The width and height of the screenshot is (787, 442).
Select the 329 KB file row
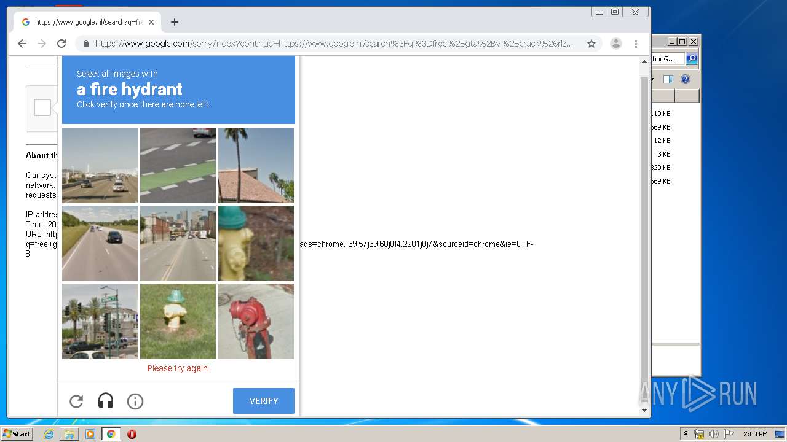(x=674, y=168)
